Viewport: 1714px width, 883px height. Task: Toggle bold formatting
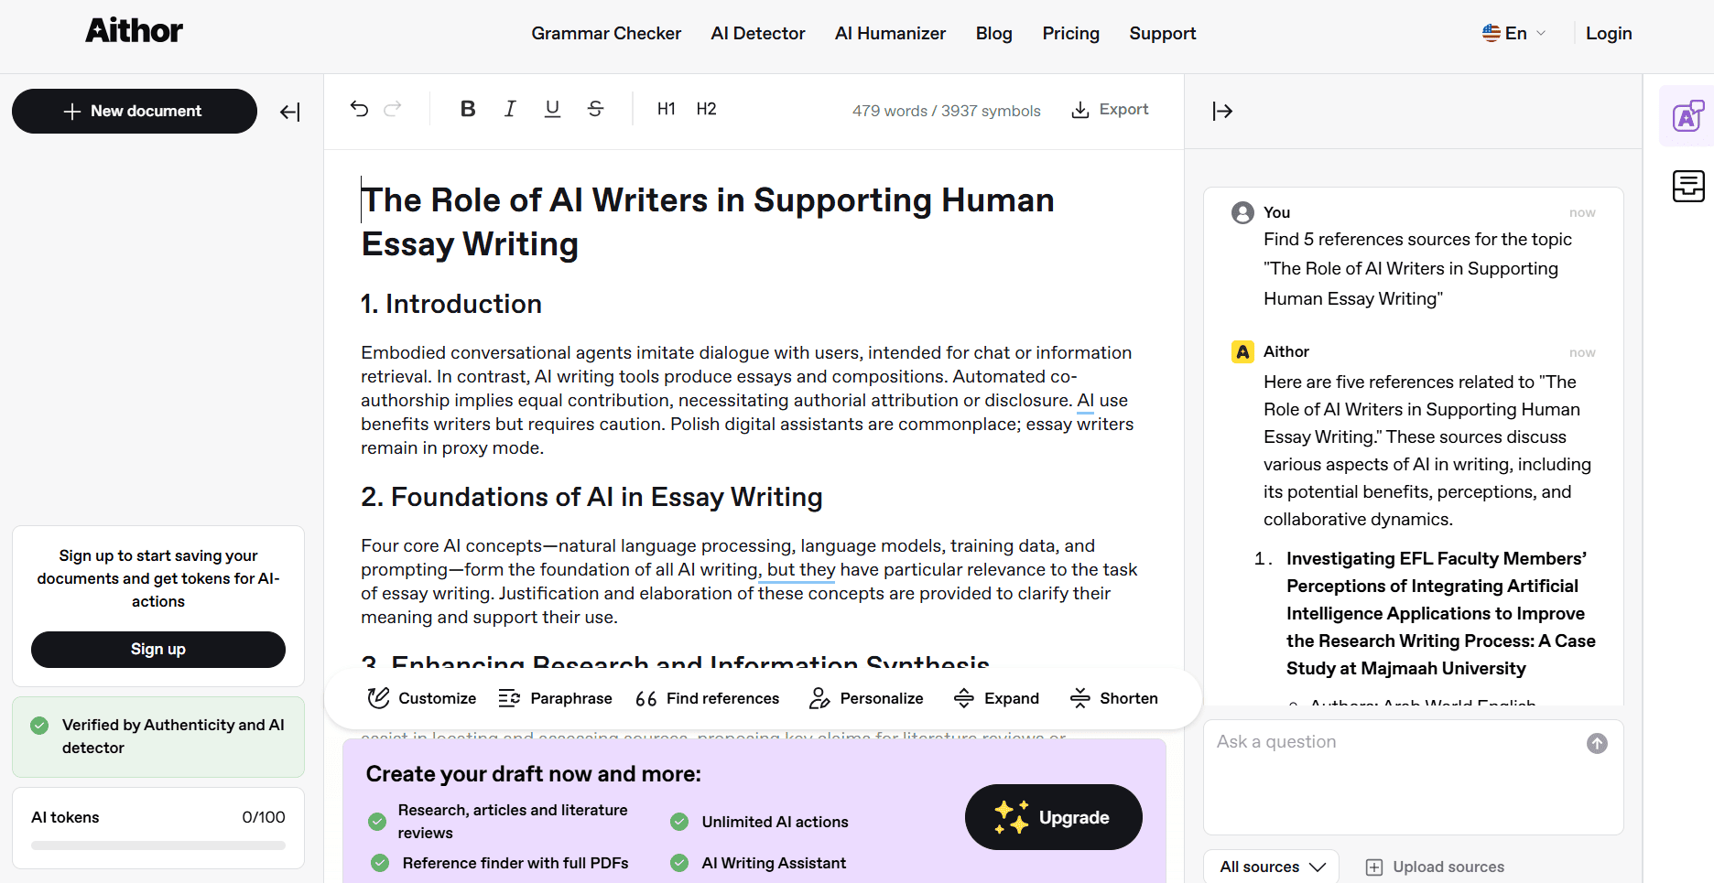tap(467, 108)
